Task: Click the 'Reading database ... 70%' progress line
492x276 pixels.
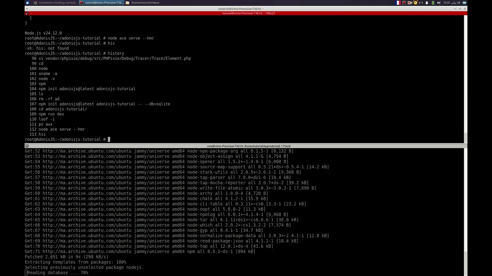Action: [57, 273]
